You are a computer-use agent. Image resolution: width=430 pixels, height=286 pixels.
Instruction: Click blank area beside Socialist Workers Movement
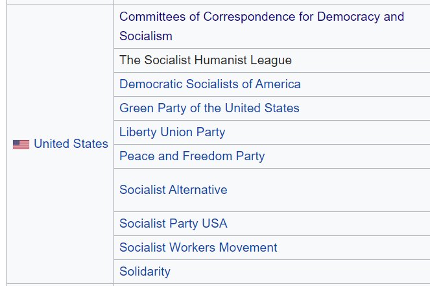(350, 248)
